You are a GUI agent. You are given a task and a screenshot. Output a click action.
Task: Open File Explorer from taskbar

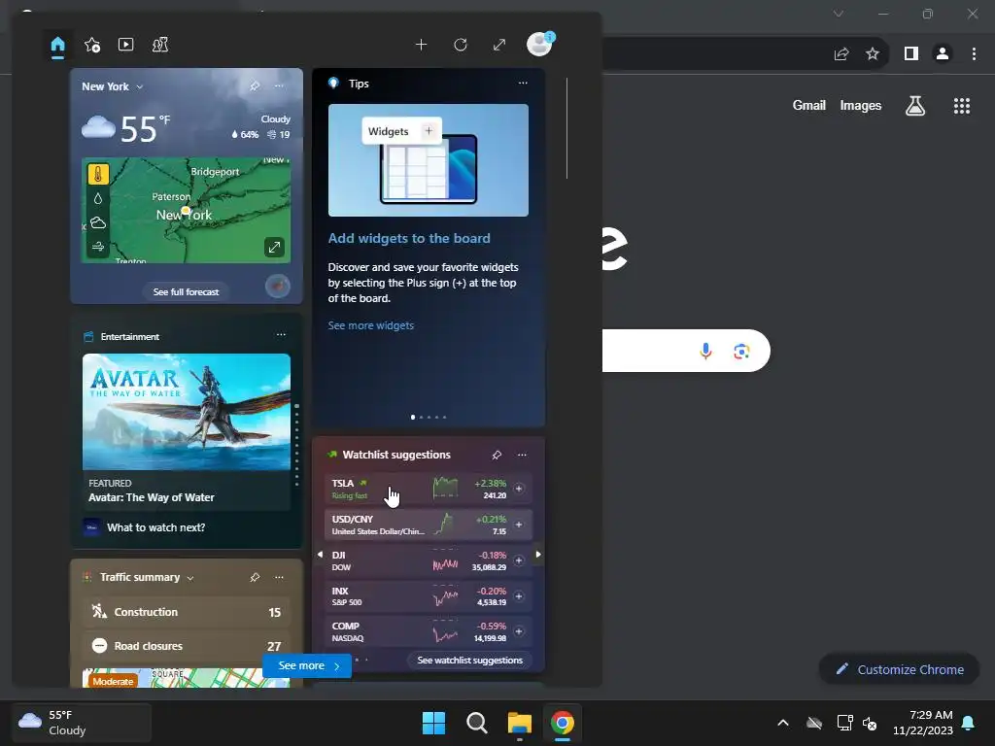pos(520,723)
